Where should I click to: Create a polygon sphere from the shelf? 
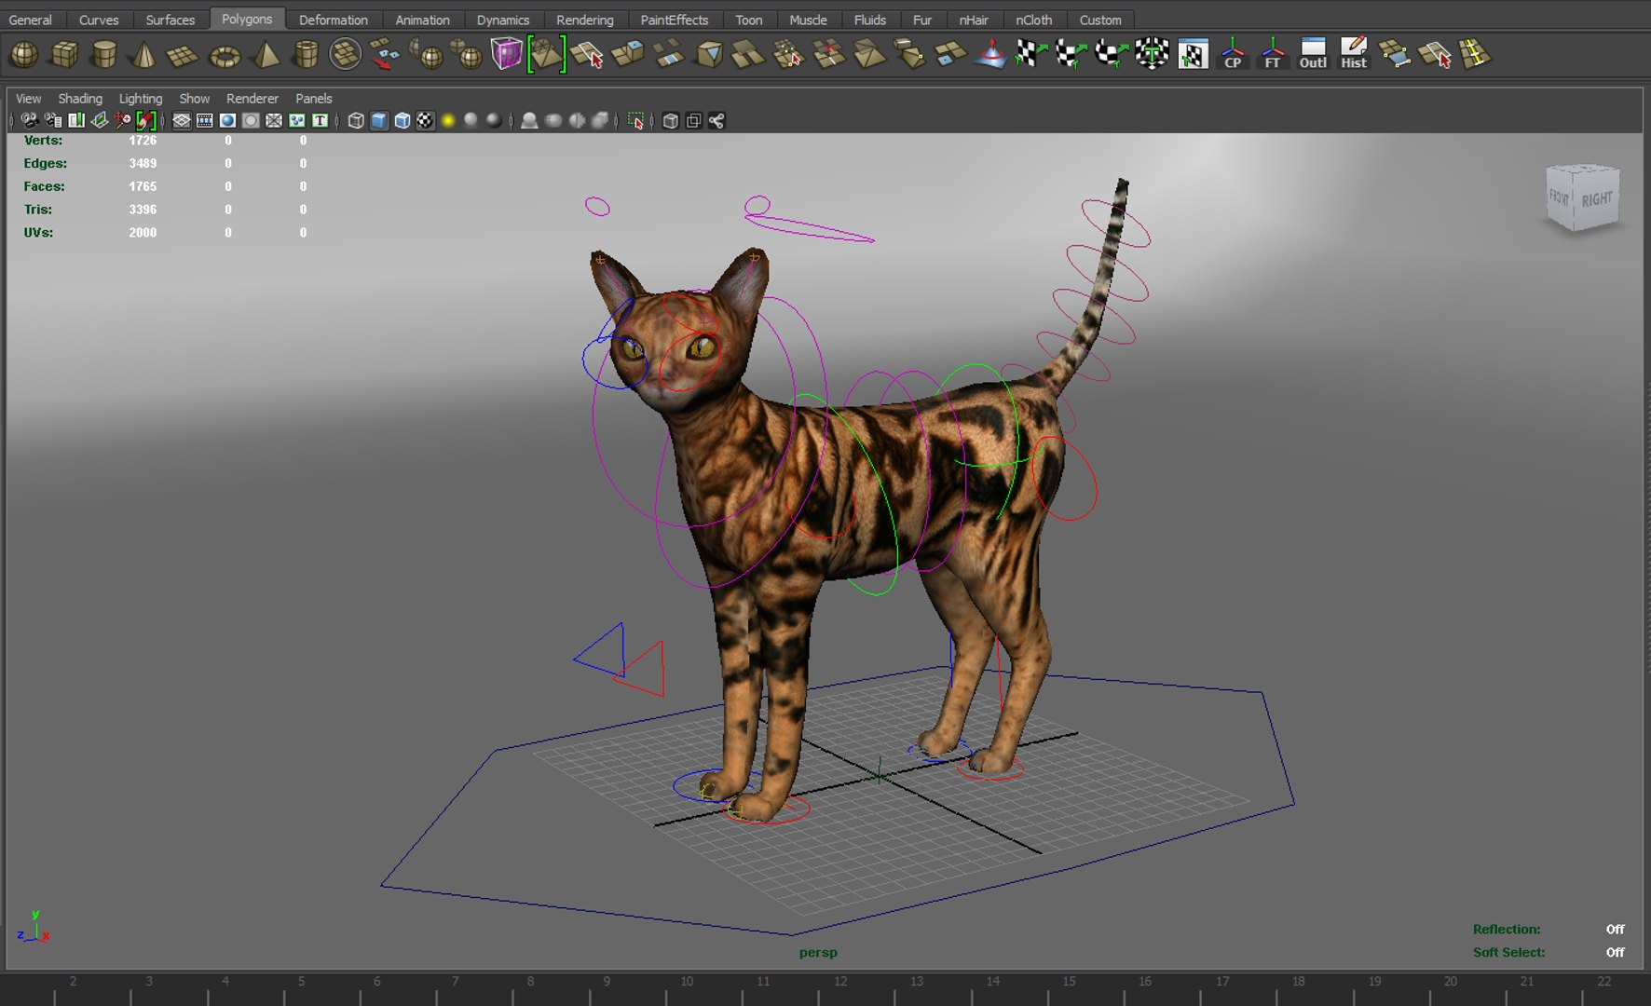click(x=24, y=55)
